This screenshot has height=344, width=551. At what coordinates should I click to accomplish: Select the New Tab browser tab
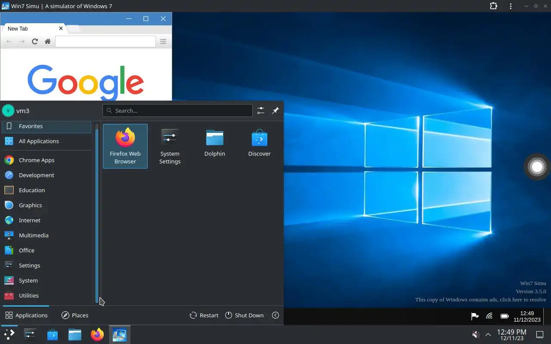click(x=34, y=29)
